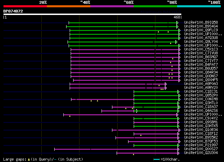Select the UniRef100_Q2U304 label
Image resolution: width=224 pixels, height=162 pixels.
pos(201,153)
